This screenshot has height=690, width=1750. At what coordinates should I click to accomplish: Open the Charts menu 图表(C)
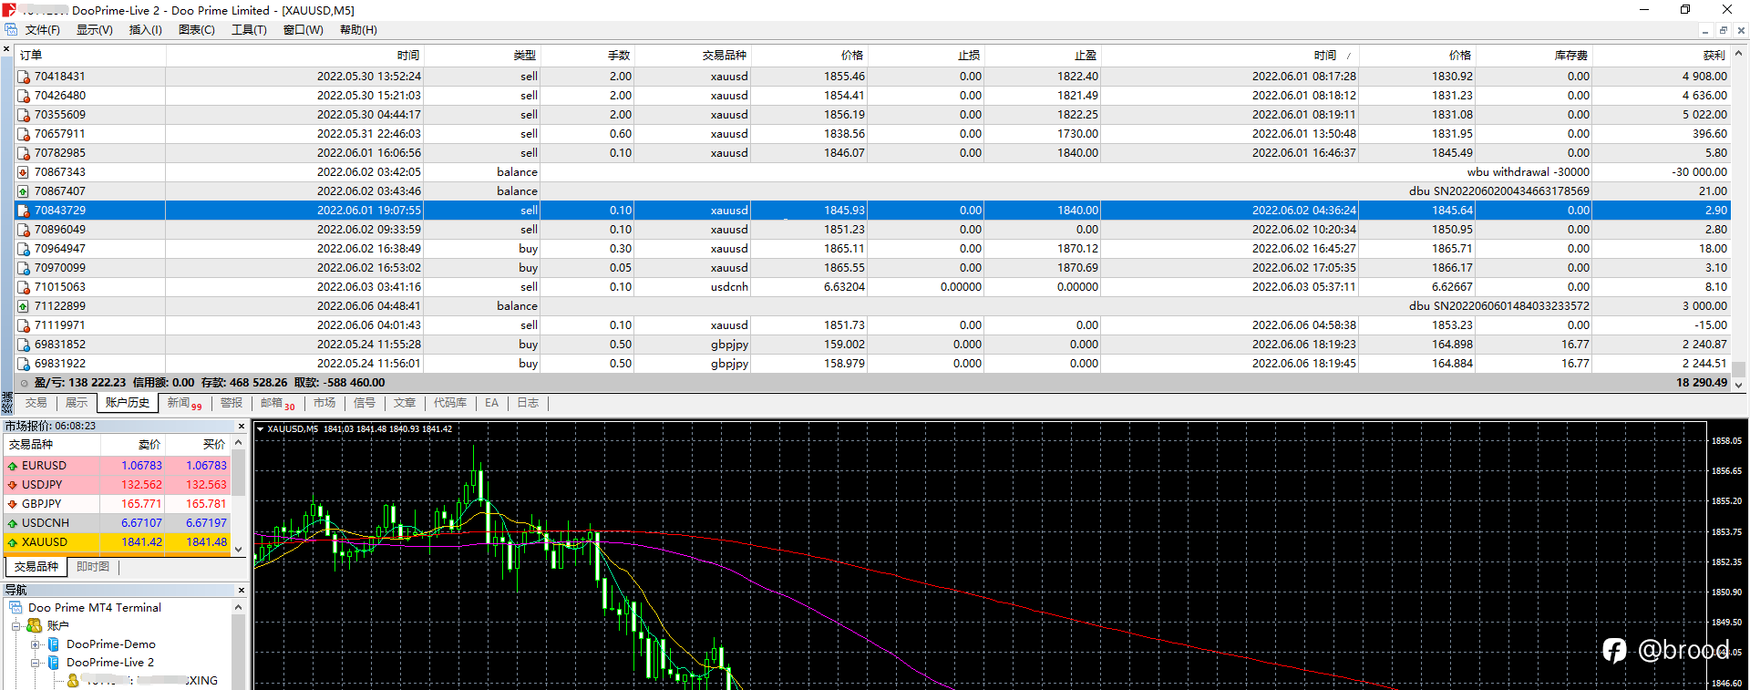pyautogui.click(x=197, y=30)
